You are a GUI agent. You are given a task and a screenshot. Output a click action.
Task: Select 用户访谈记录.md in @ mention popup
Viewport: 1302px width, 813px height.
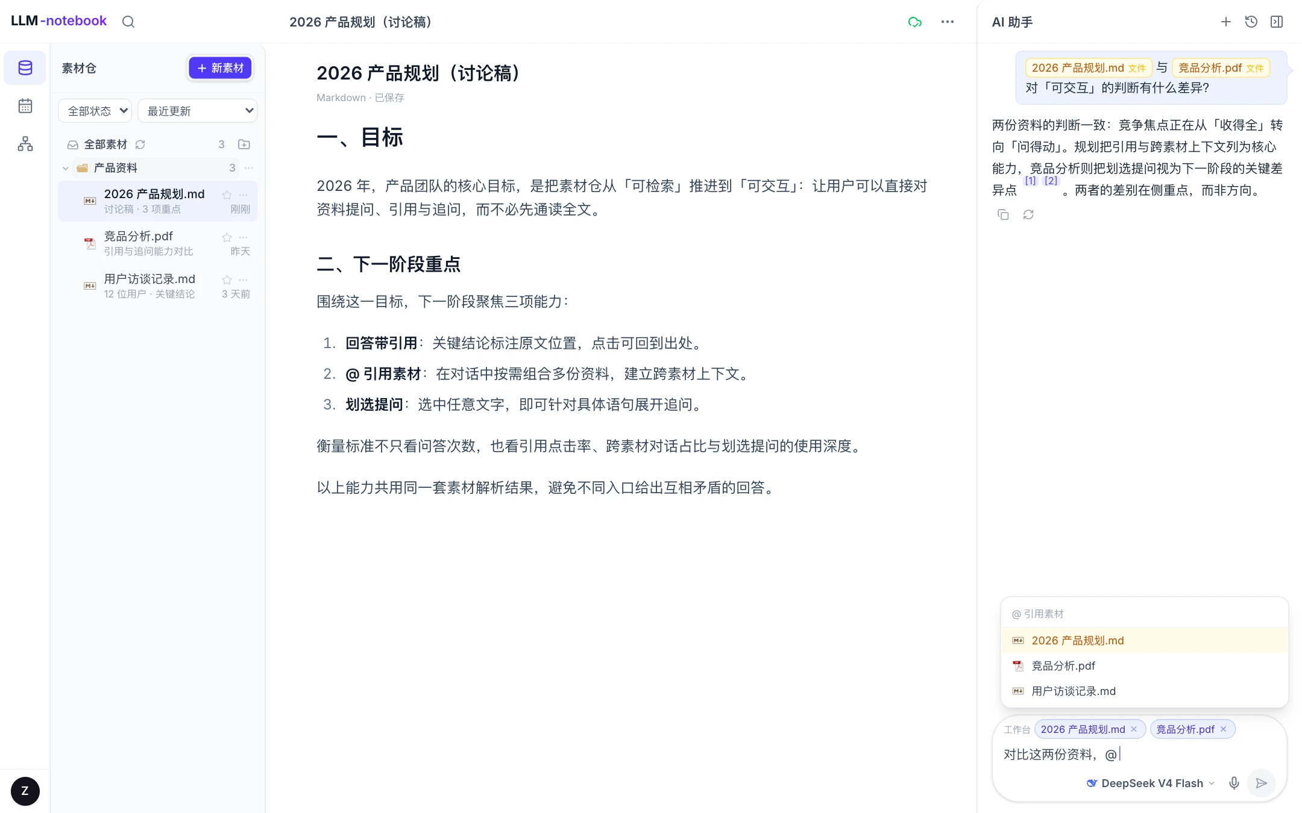point(1144,691)
